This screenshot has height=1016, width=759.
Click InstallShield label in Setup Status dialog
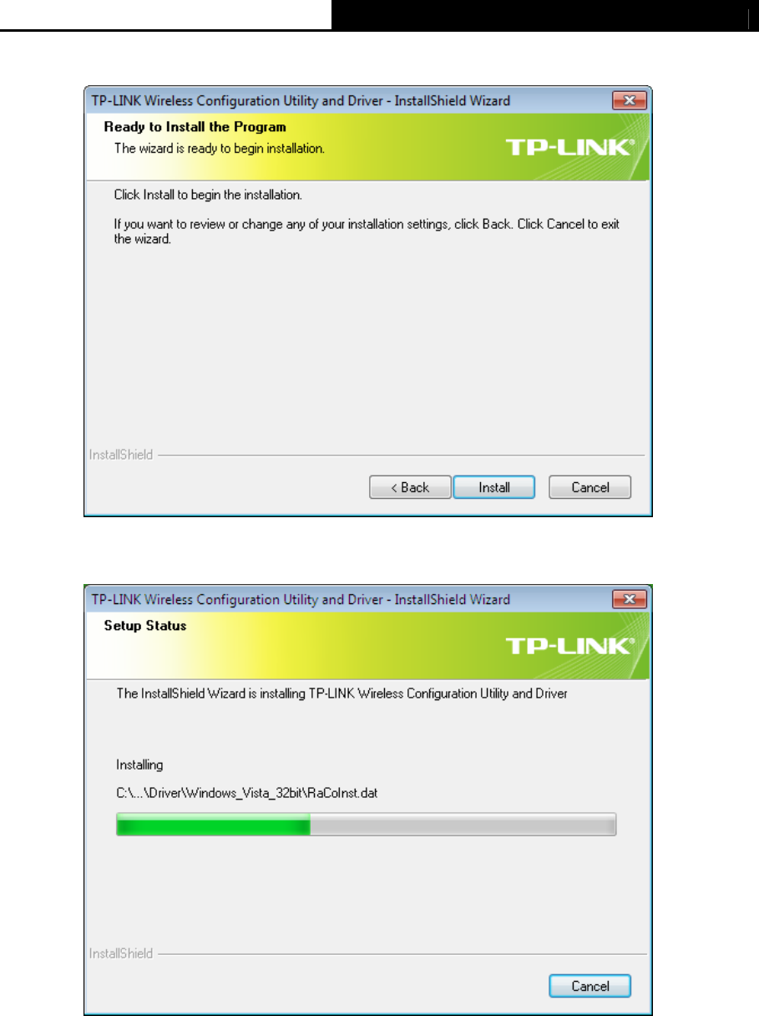click(x=121, y=953)
